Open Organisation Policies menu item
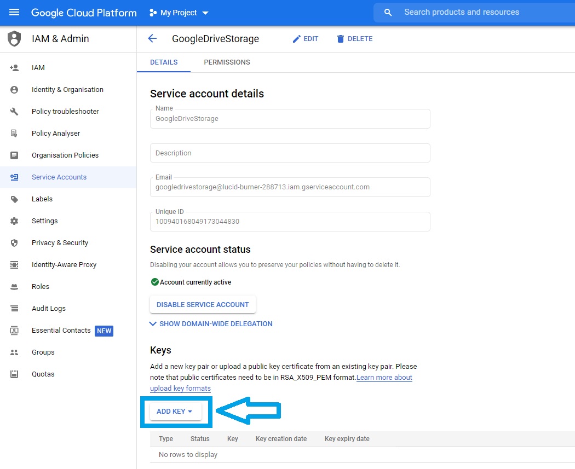This screenshot has width=575, height=469. click(x=68, y=155)
